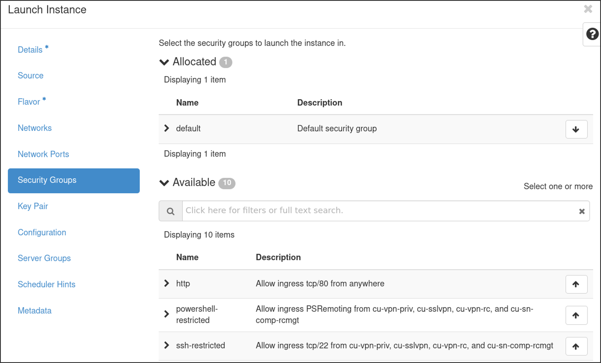Switch to the Source tab

tap(30, 75)
